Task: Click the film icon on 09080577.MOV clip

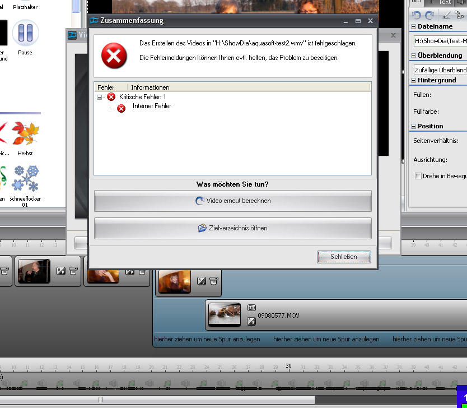Action: click(251, 308)
